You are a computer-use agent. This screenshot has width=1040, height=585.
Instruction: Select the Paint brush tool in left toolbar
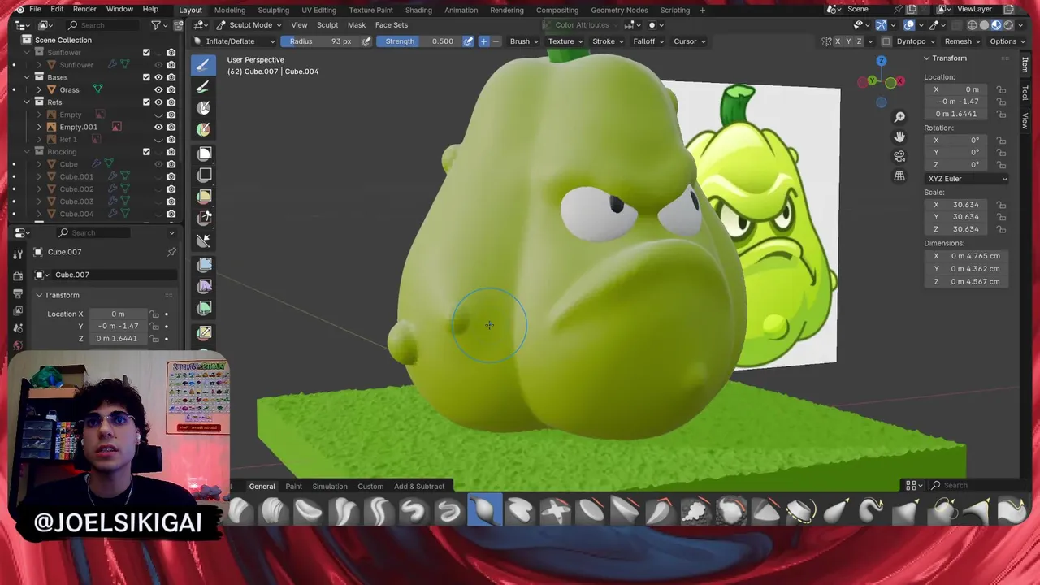coord(204,87)
